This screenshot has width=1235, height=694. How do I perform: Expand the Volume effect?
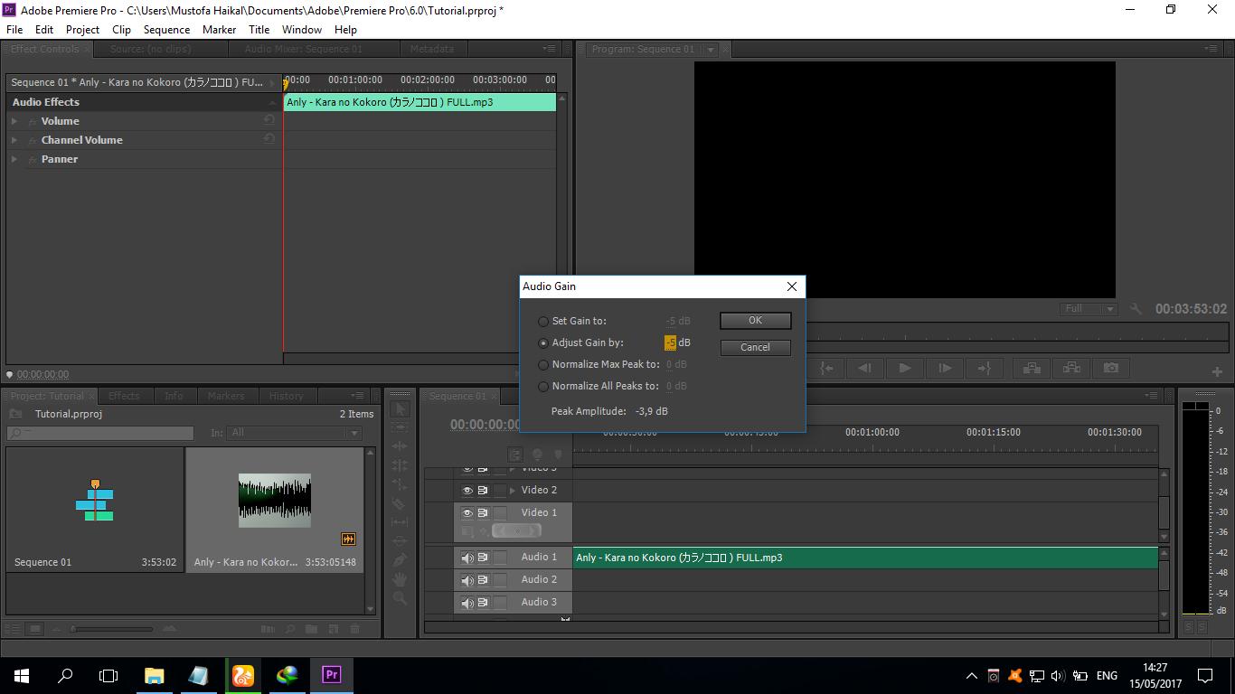[x=14, y=121]
